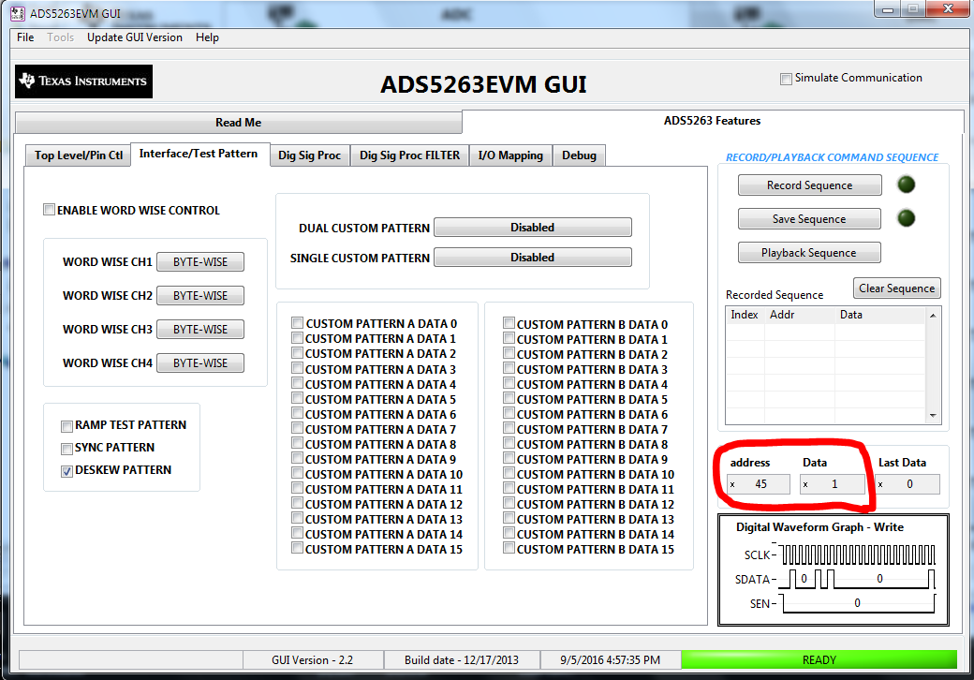This screenshot has height=680, width=974.
Task: Click the Record Sequence button
Action: [x=809, y=185]
